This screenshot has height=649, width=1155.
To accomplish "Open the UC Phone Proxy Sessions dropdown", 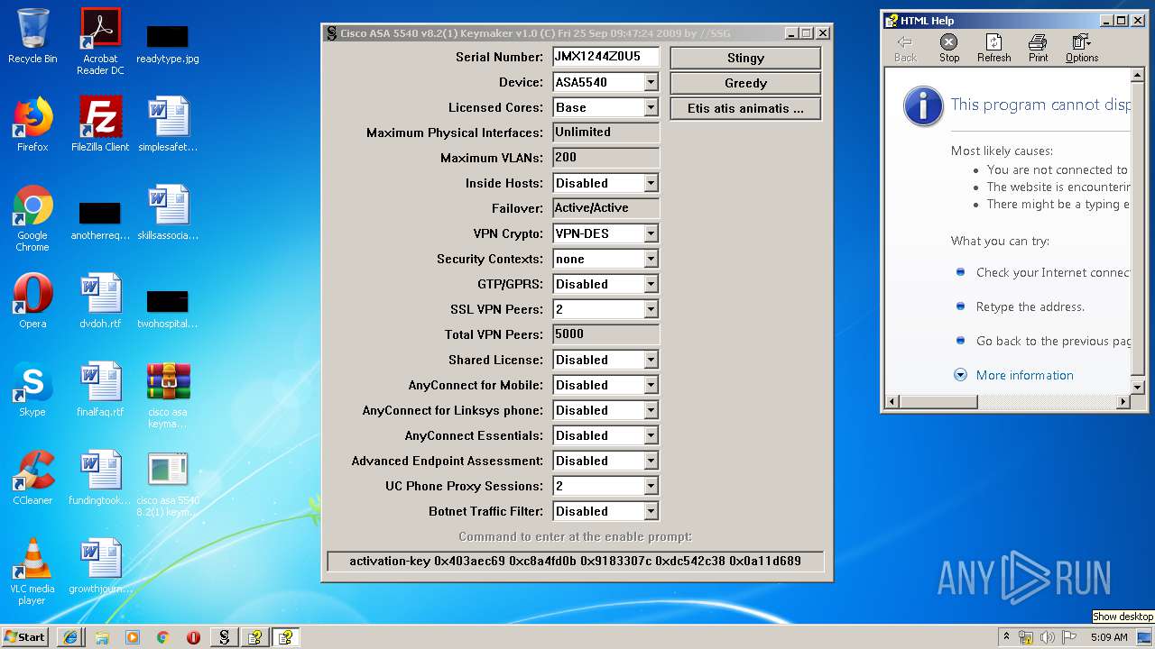I will click(651, 486).
